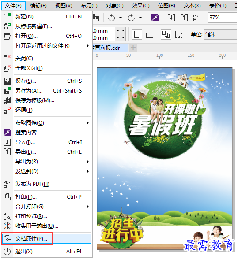Click the Paste clipboard toolbar icon

click(x=96, y=18)
